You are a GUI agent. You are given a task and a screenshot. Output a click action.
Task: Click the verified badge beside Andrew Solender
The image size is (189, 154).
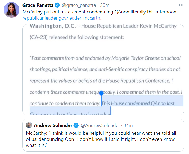[x=76, y=125]
